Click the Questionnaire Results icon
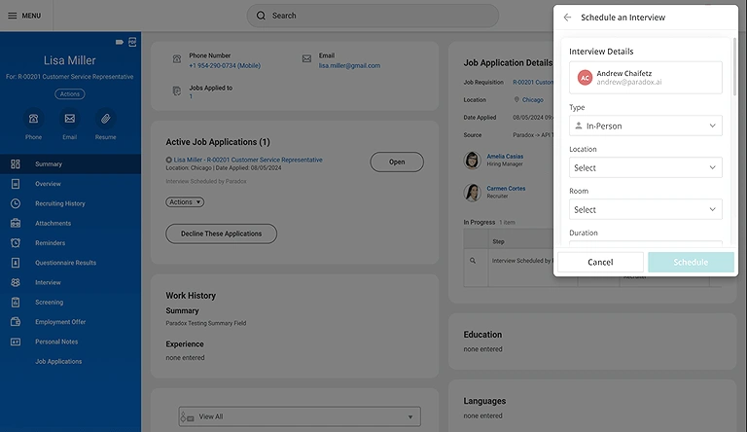Screen dimensions: 747x432 (x=16, y=263)
